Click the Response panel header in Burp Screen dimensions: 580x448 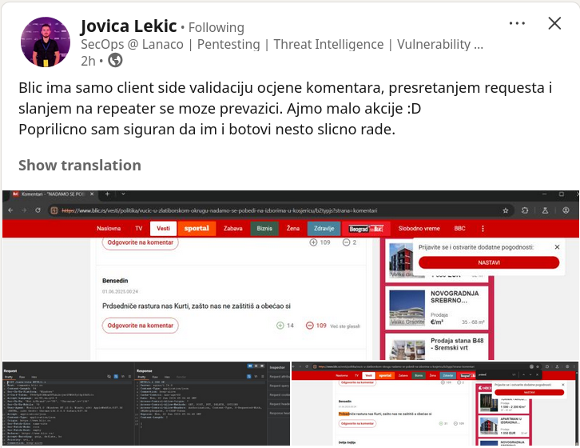[145, 370]
